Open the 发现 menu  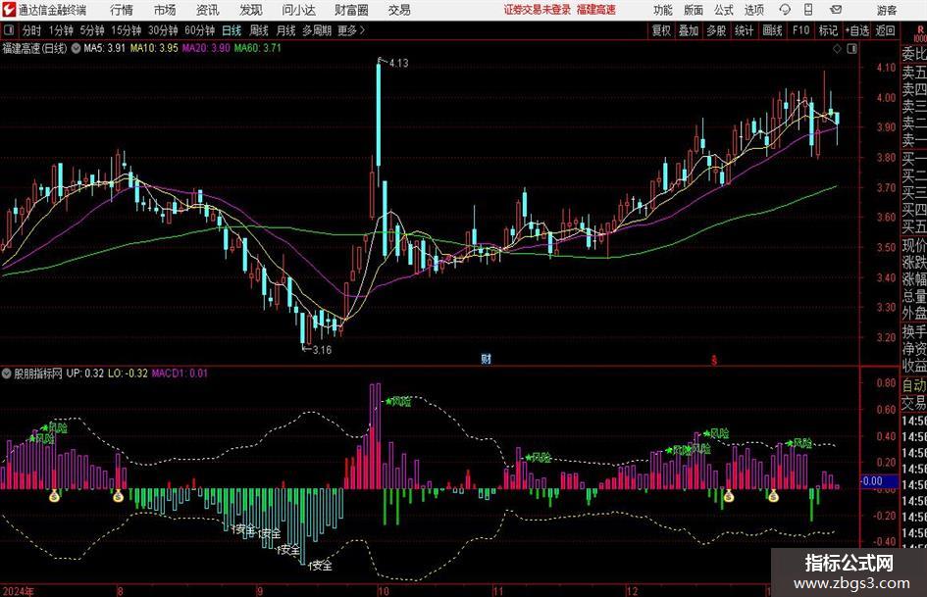coord(251,10)
